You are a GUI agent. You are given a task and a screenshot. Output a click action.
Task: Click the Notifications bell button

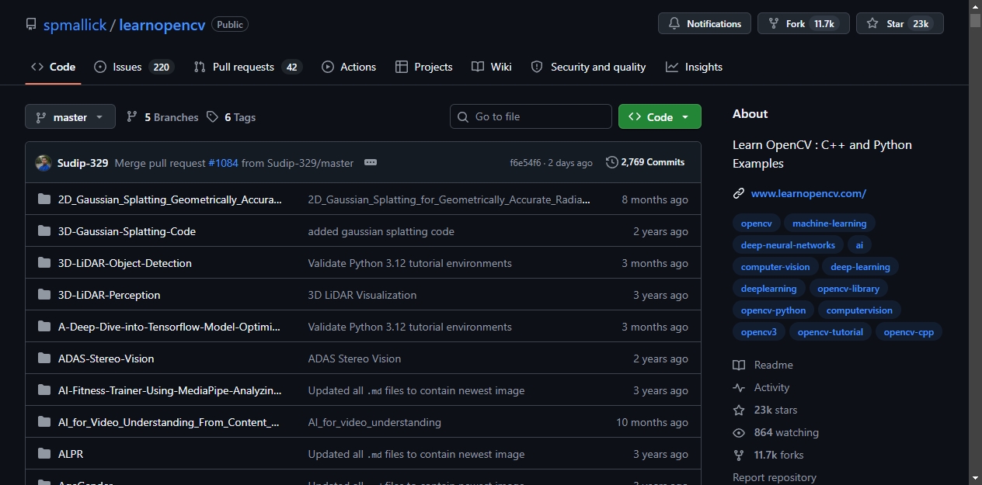pyautogui.click(x=705, y=24)
